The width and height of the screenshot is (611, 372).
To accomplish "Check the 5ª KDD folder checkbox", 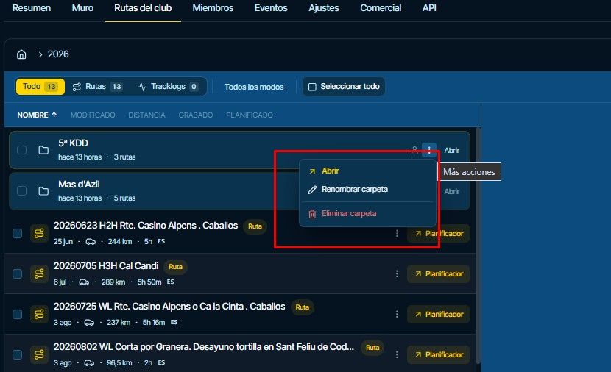I will point(22,150).
